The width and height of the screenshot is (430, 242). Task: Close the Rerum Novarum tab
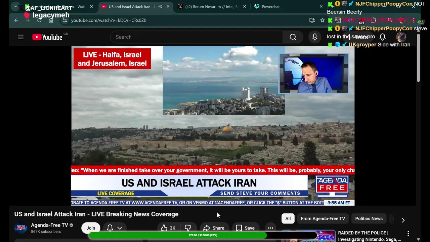(x=244, y=7)
